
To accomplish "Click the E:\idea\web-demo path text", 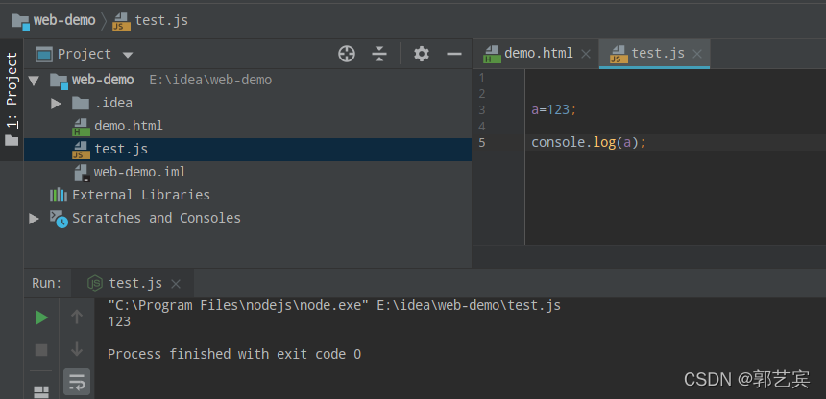I will click(210, 80).
